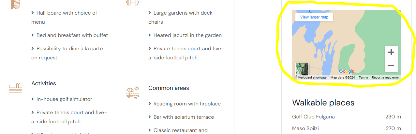Open the map Terms link
Screen dimensions: 416x134
pyautogui.click(x=363, y=78)
